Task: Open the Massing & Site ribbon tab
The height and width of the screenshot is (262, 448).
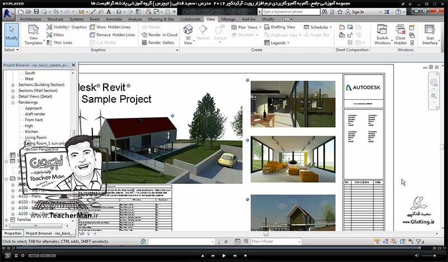Action: pyautogui.click(x=161, y=19)
